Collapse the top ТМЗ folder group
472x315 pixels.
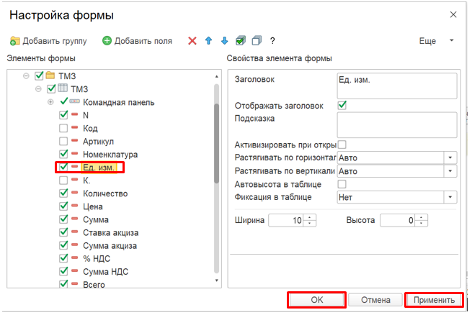click(26, 76)
